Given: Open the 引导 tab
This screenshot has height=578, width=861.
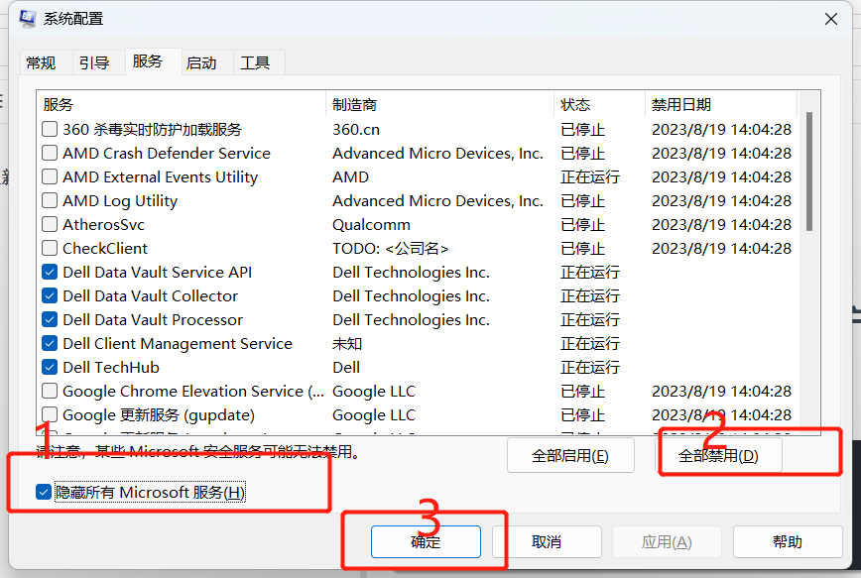Looking at the screenshot, I should click(x=94, y=62).
